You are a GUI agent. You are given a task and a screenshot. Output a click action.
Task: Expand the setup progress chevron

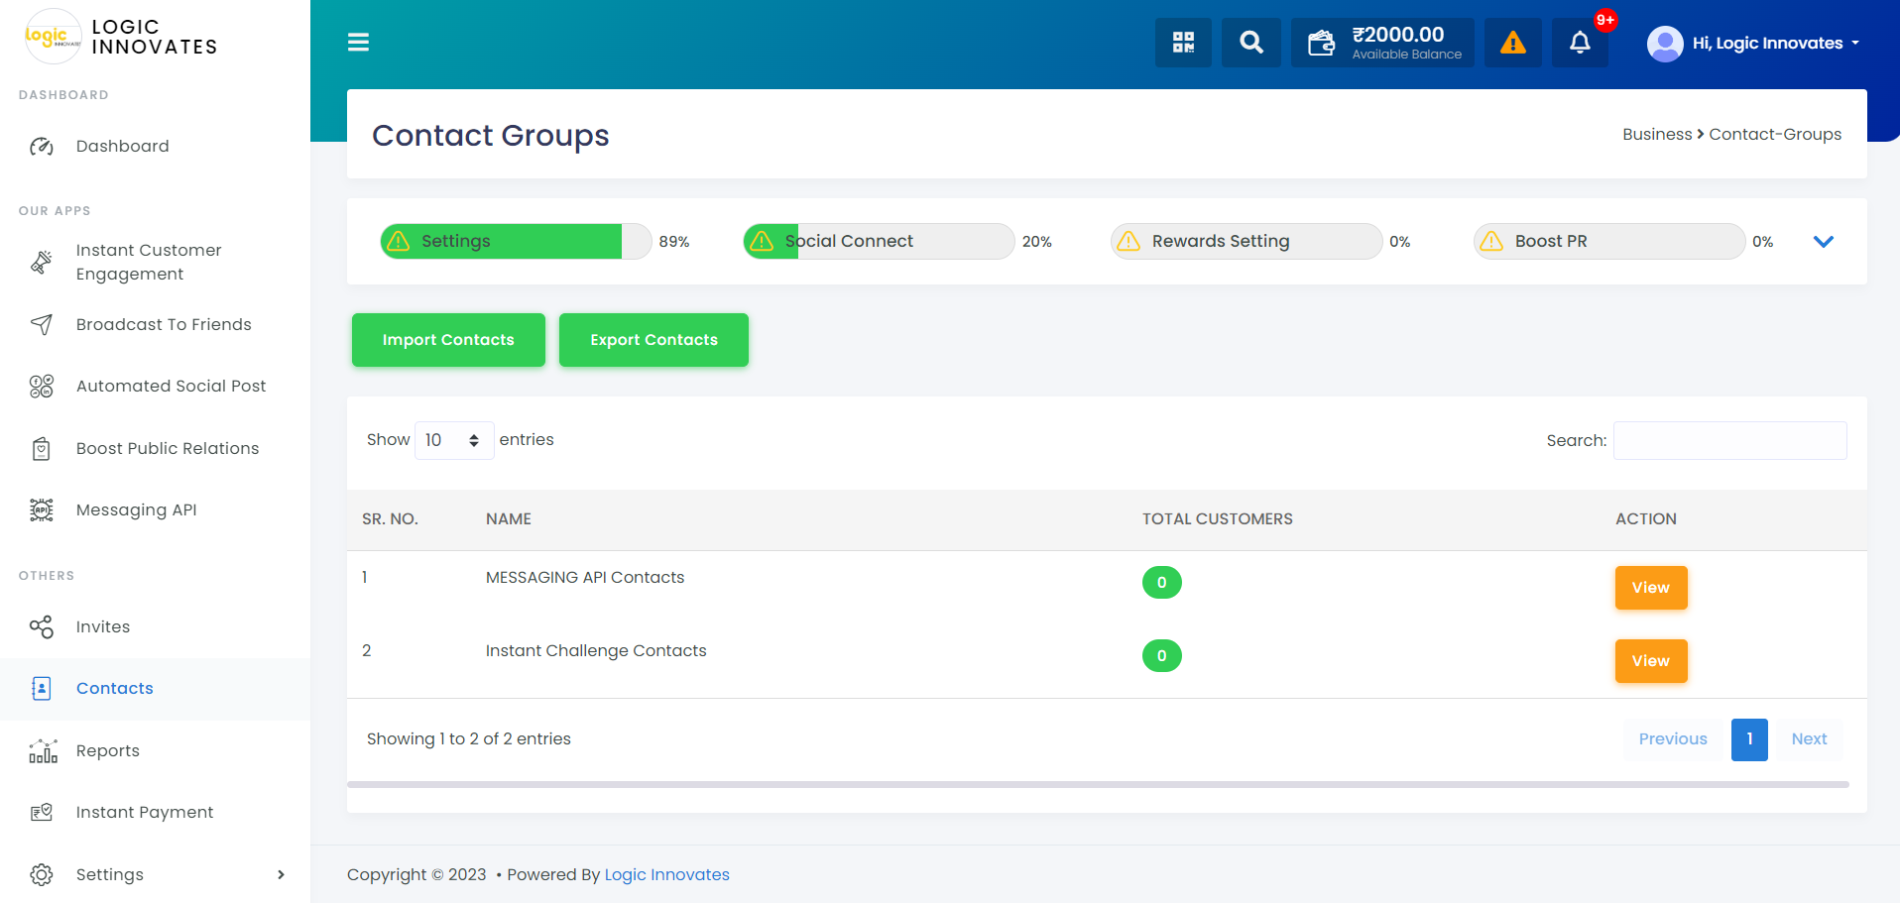point(1824,242)
